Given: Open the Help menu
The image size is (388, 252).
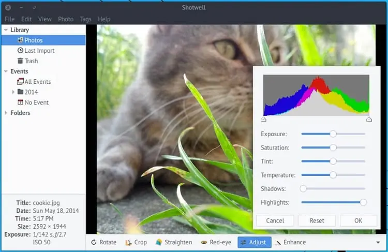Looking at the screenshot, I should point(104,19).
